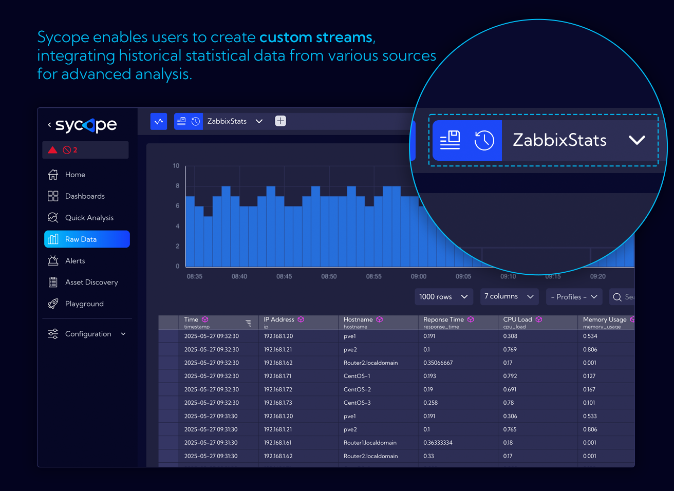Click the response time value 0.258
Screen dimensions: 674x491
click(430, 403)
